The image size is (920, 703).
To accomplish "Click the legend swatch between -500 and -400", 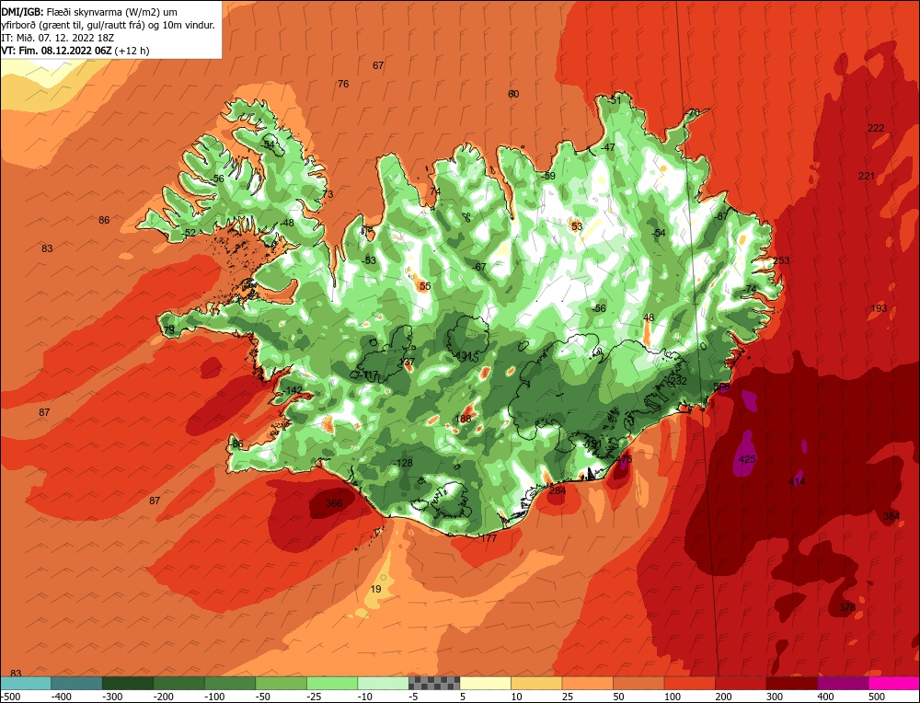I will pyautogui.click(x=26, y=683).
